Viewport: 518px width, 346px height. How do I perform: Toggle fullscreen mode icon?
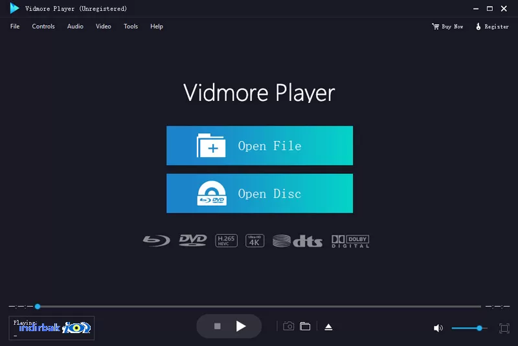pos(504,328)
